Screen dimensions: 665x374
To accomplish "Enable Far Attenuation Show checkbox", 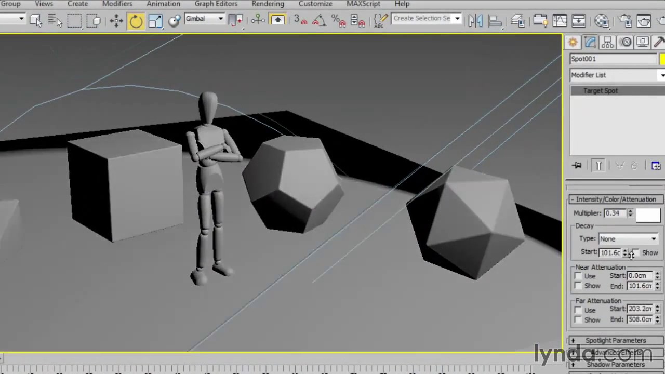I will click(578, 319).
